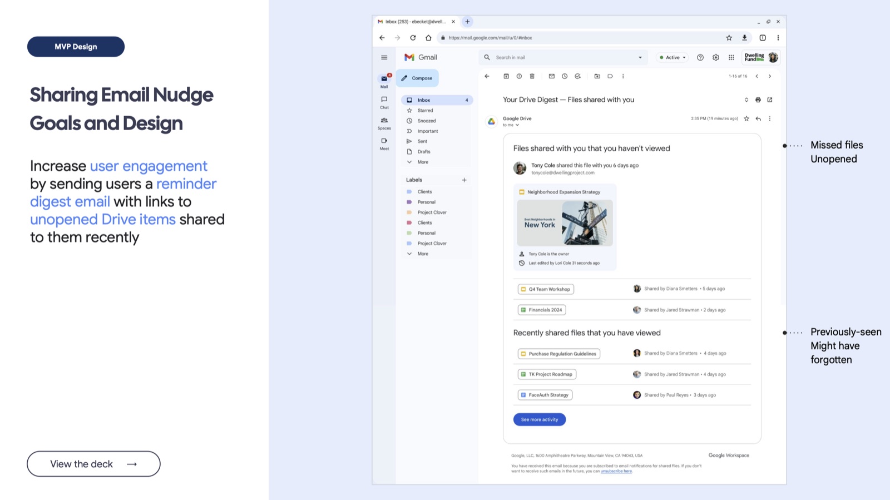Open the Gmail main menu hamburger icon
Image resolution: width=890 pixels, height=500 pixels.
pos(384,57)
